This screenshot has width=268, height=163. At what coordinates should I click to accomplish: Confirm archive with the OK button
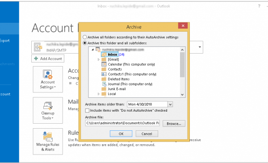pos(121,134)
